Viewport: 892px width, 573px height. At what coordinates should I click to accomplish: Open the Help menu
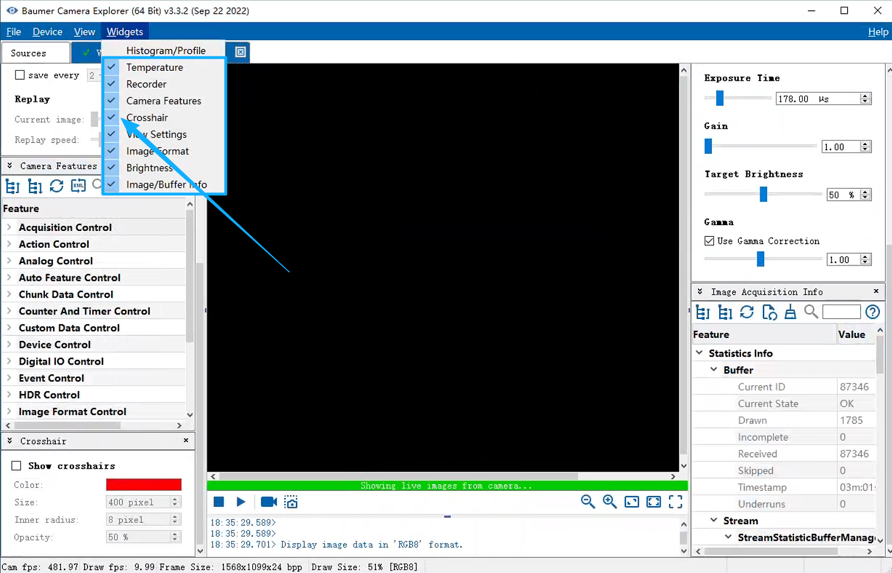[x=878, y=32]
